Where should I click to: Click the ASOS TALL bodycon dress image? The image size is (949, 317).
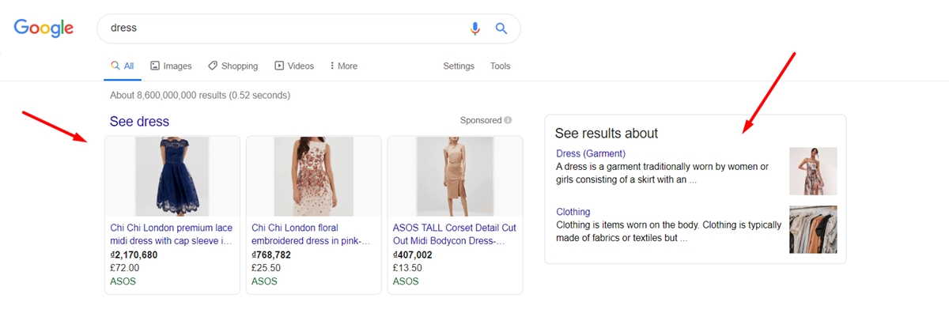(455, 176)
